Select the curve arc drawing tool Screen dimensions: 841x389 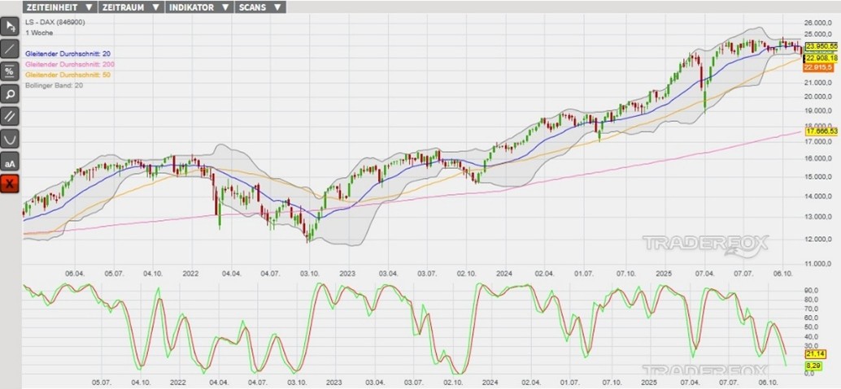[11, 140]
